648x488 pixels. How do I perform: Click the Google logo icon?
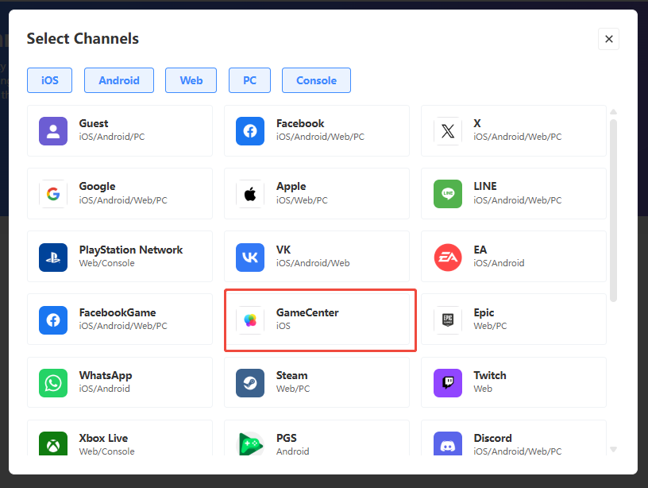53,194
